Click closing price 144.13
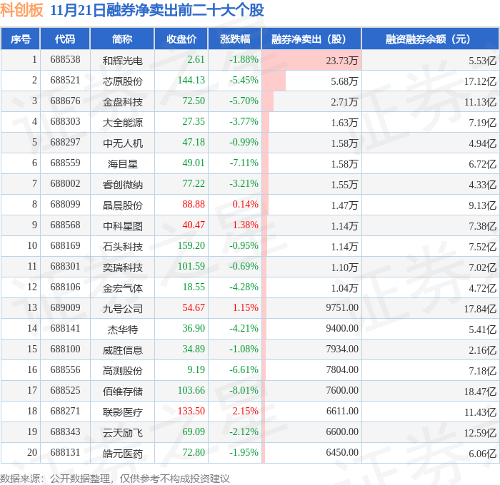Viewport: 500px width, 485px height. click(191, 81)
